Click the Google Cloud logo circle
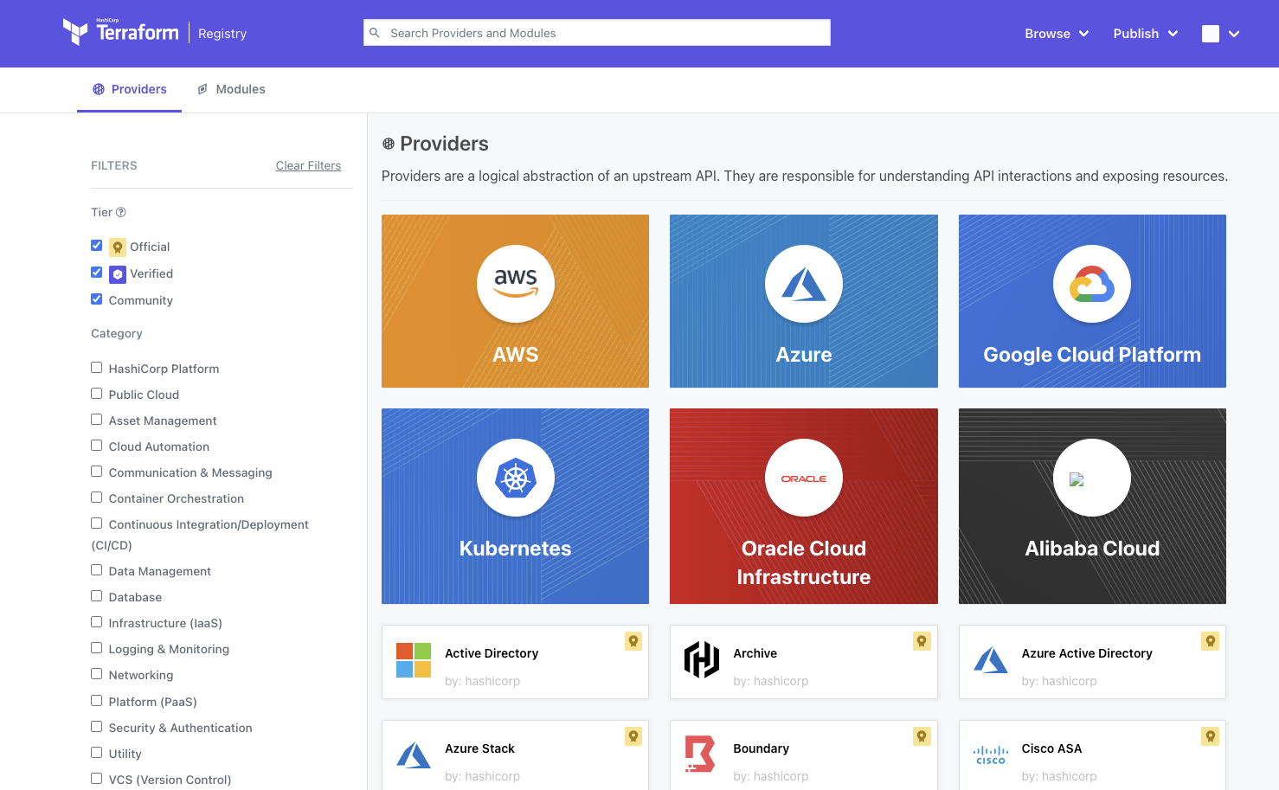Screen dimensions: 1279x790 coord(1092,284)
